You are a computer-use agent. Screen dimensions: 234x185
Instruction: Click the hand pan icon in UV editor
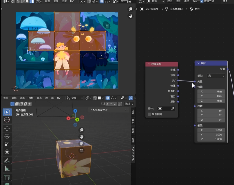[x=130, y=16]
